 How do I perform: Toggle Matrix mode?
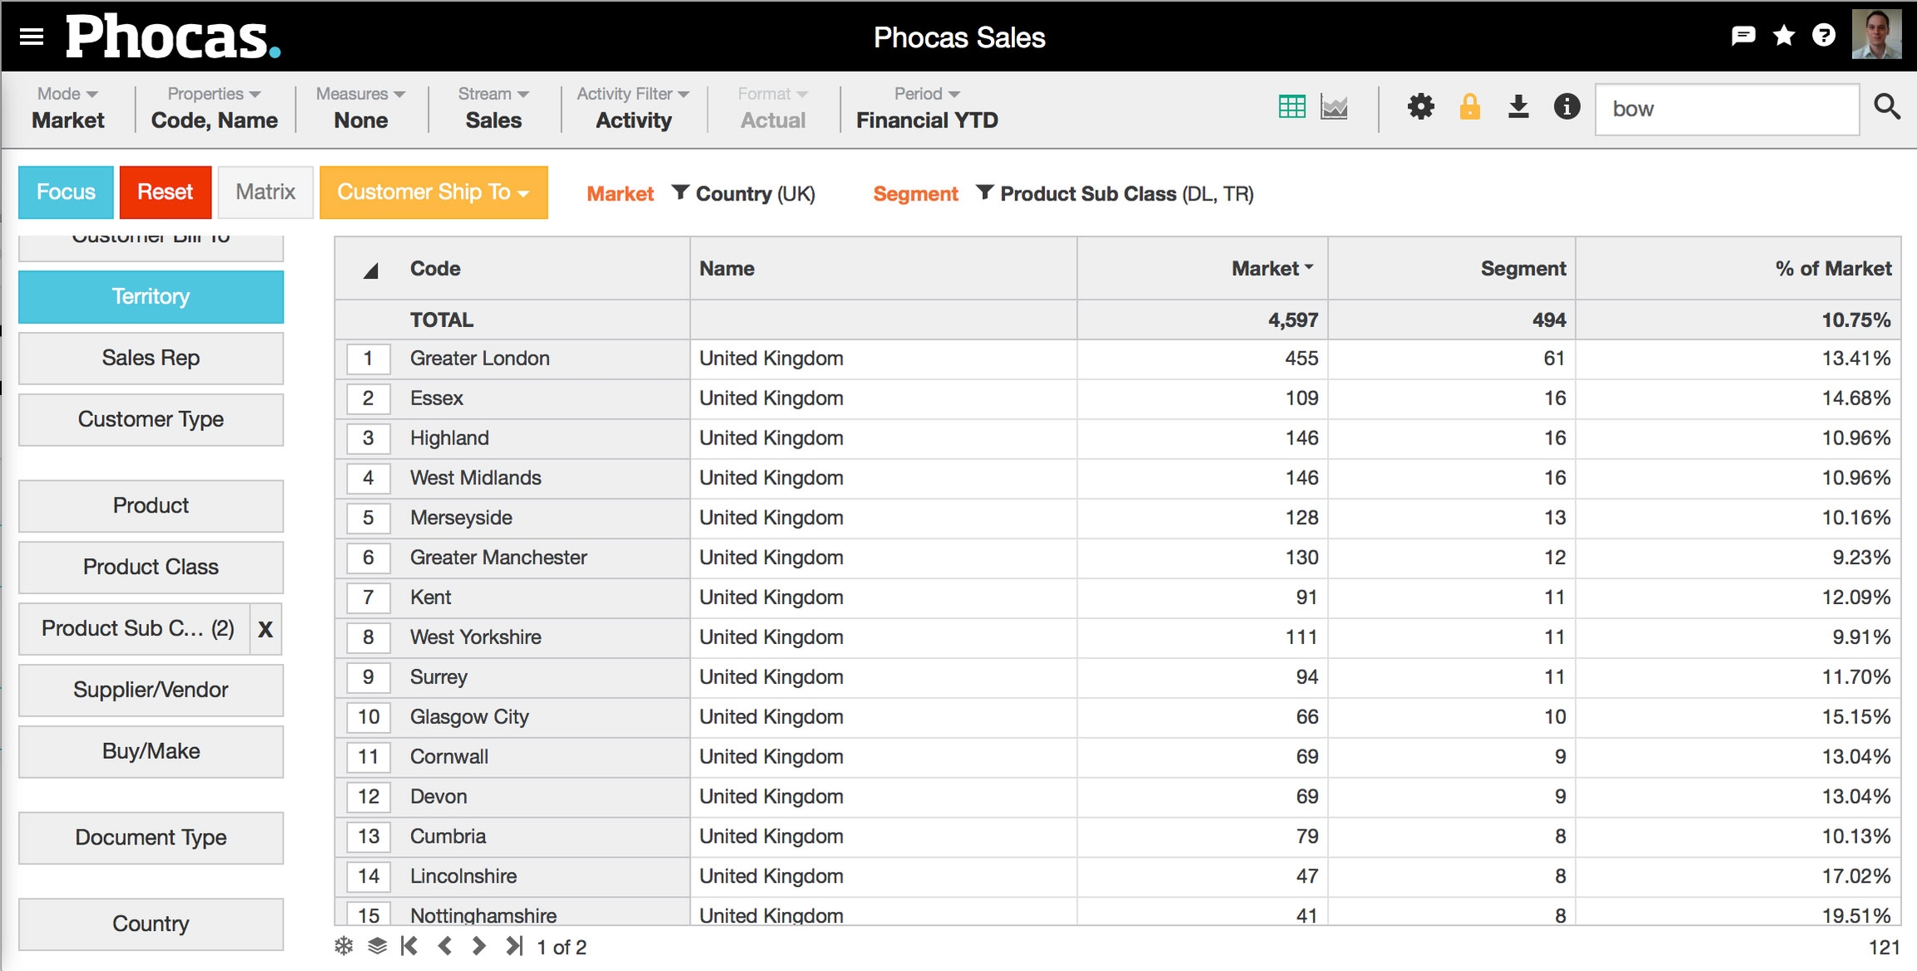(x=265, y=192)
